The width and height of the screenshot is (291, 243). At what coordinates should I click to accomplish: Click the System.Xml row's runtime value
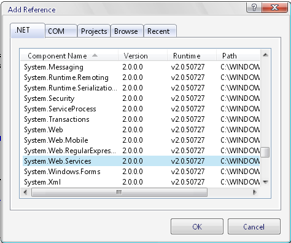[188, 182]
